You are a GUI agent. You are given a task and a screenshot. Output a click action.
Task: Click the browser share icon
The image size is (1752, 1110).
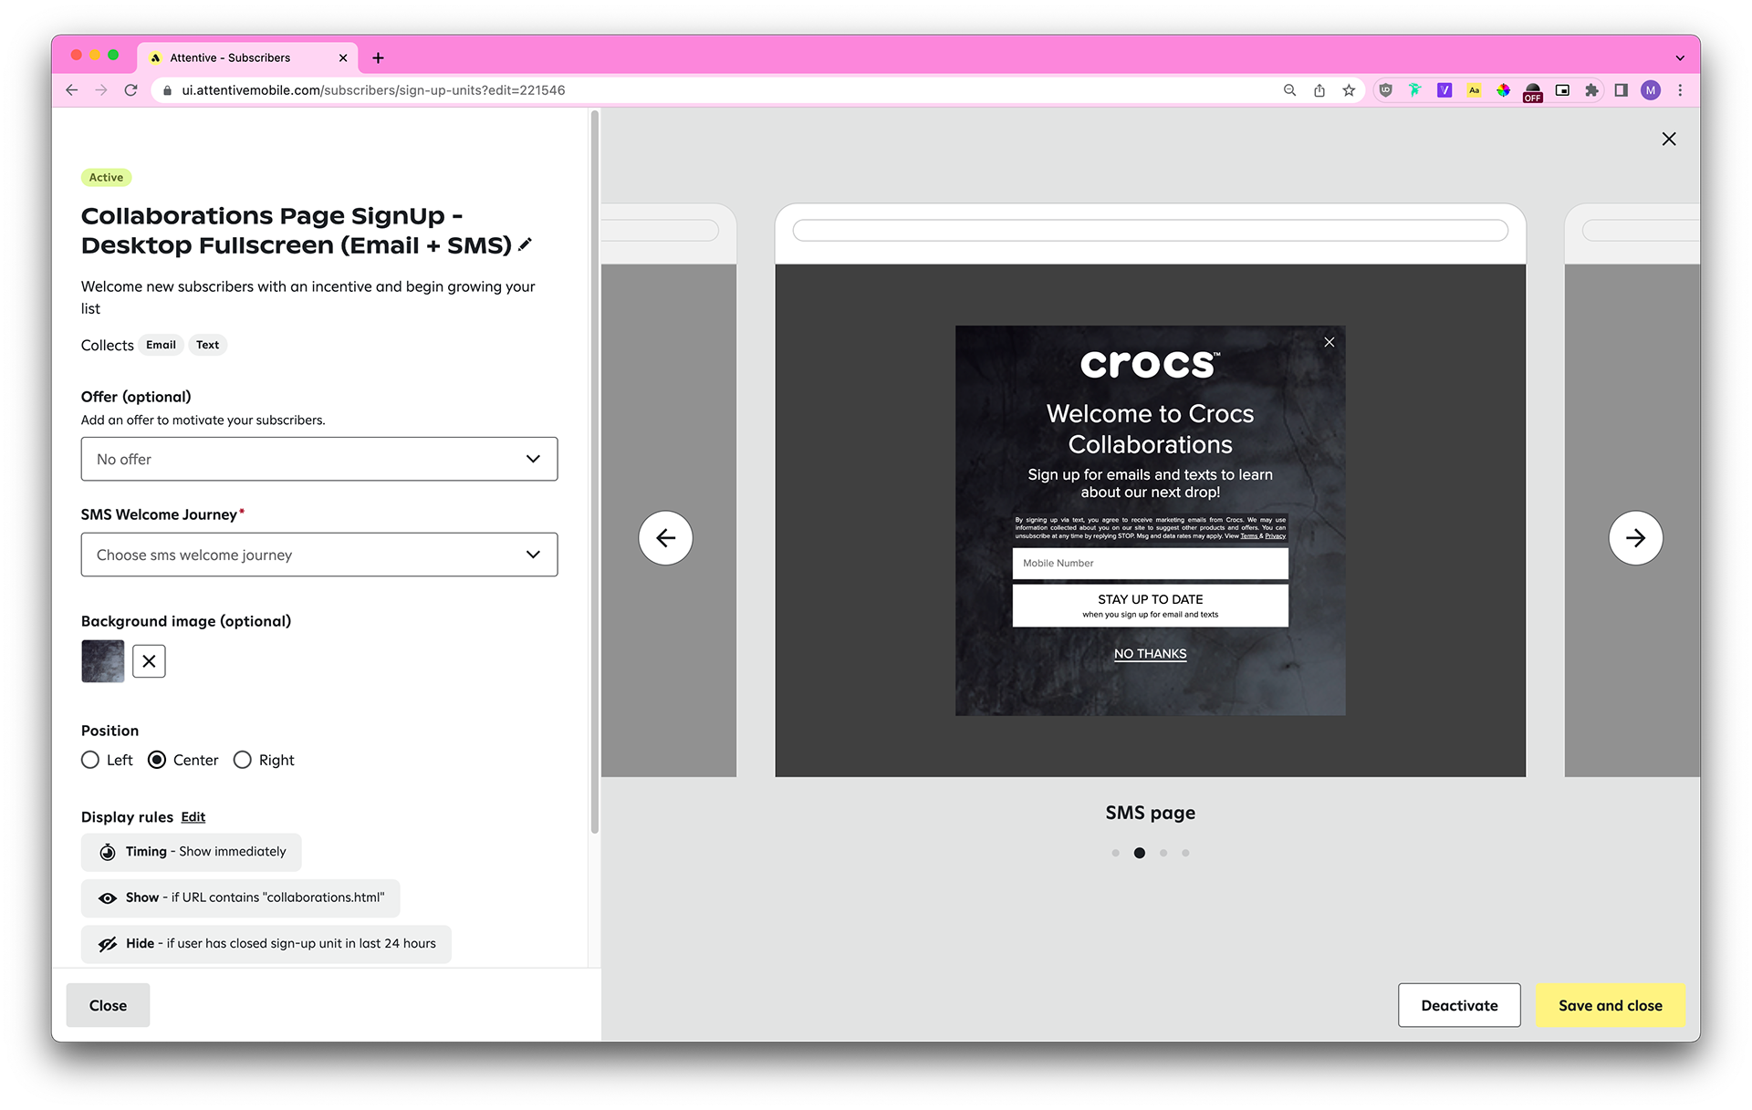click(x=1319, y=90)
